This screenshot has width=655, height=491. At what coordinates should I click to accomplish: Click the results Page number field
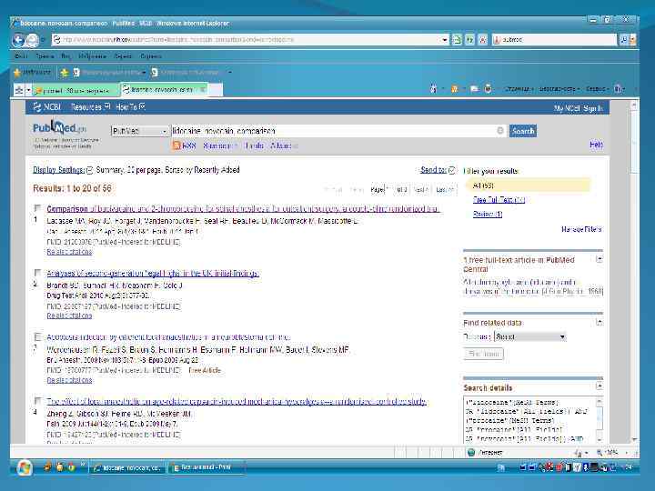[388, 189]
